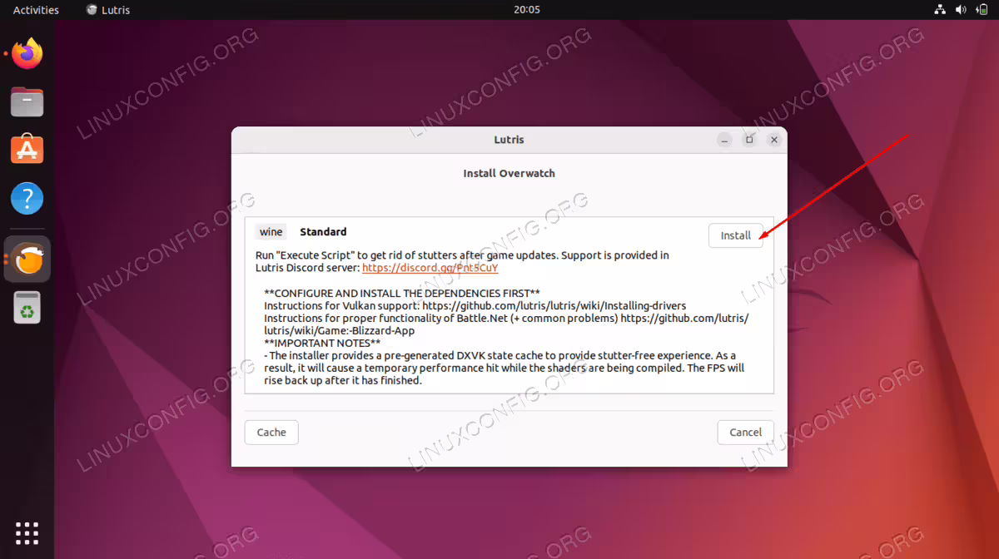
Task: Open the Trash from the dock
Action: 27,308
